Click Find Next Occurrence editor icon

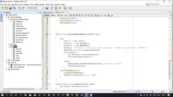(x=76, y=15)
